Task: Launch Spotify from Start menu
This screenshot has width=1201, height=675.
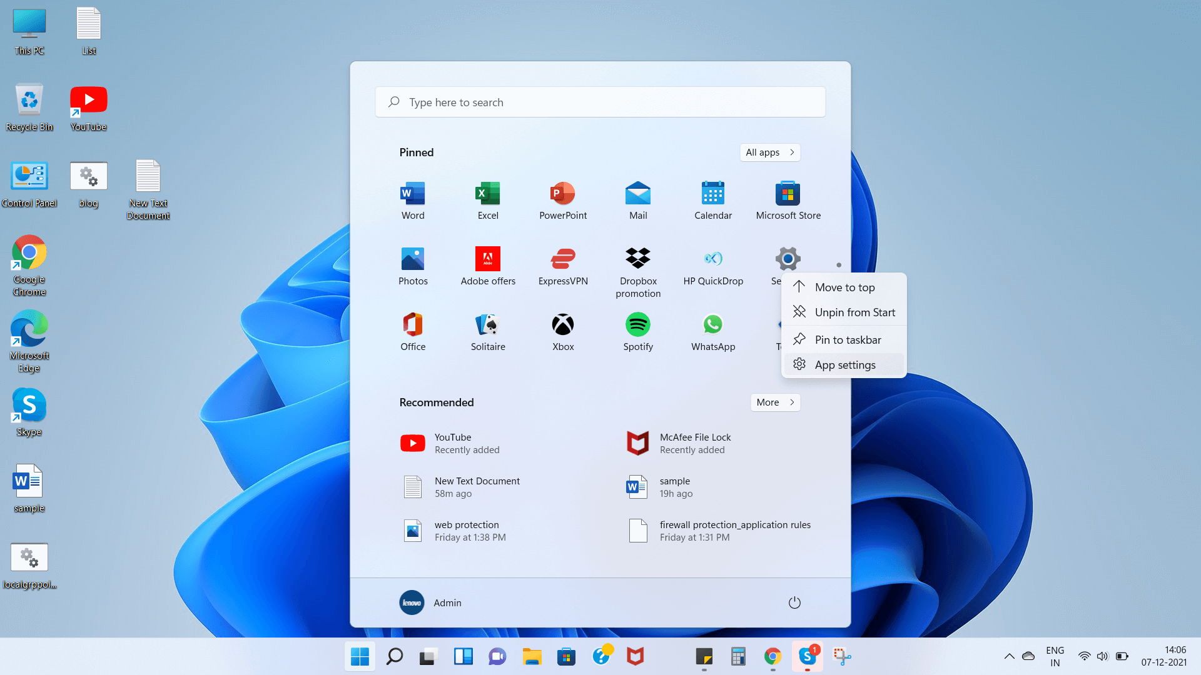Action: point(637,331)
